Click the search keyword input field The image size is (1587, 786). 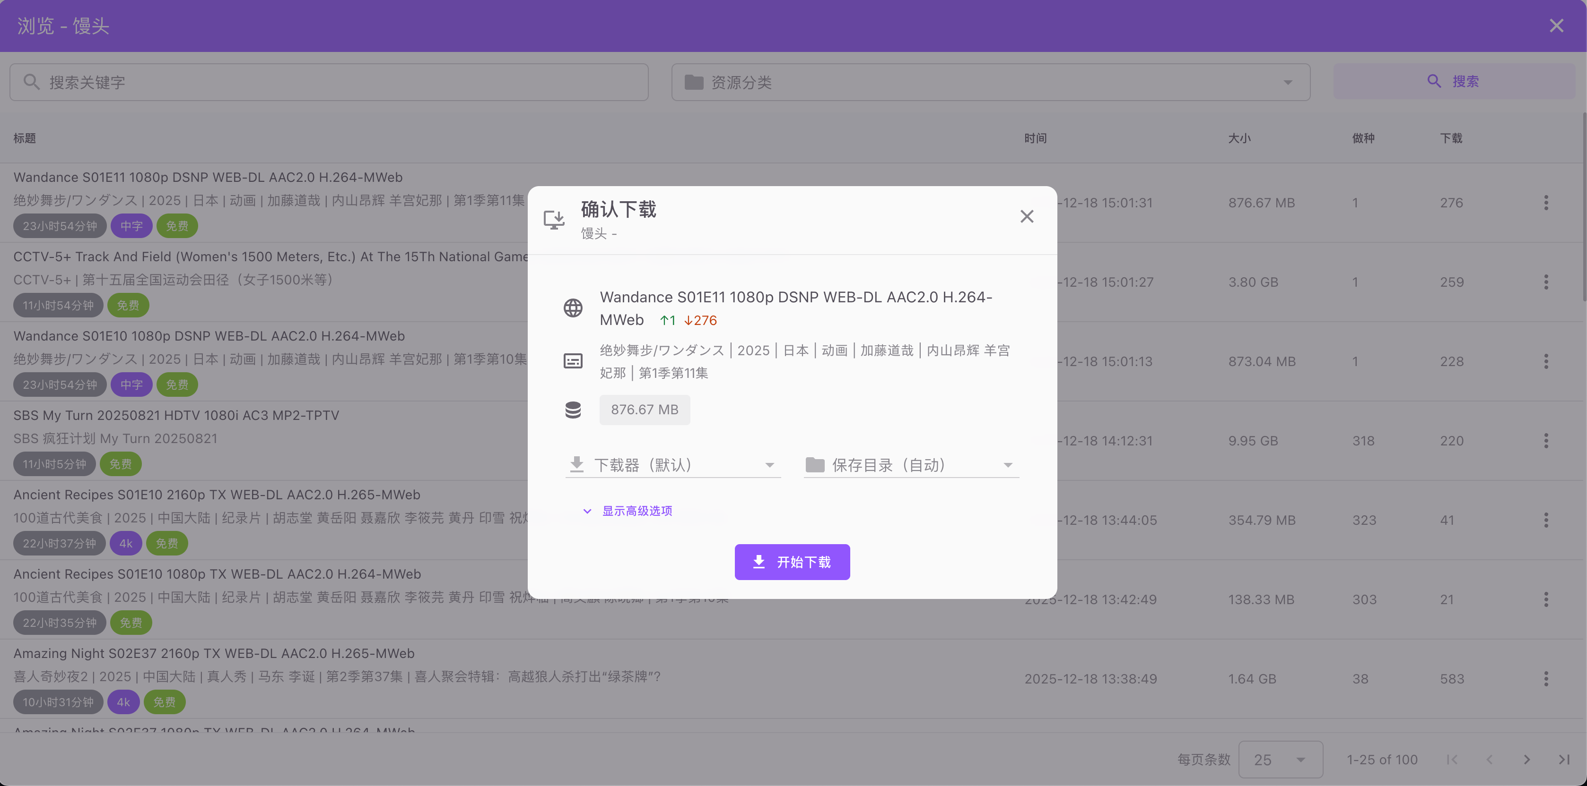click(x=329, y=83)
